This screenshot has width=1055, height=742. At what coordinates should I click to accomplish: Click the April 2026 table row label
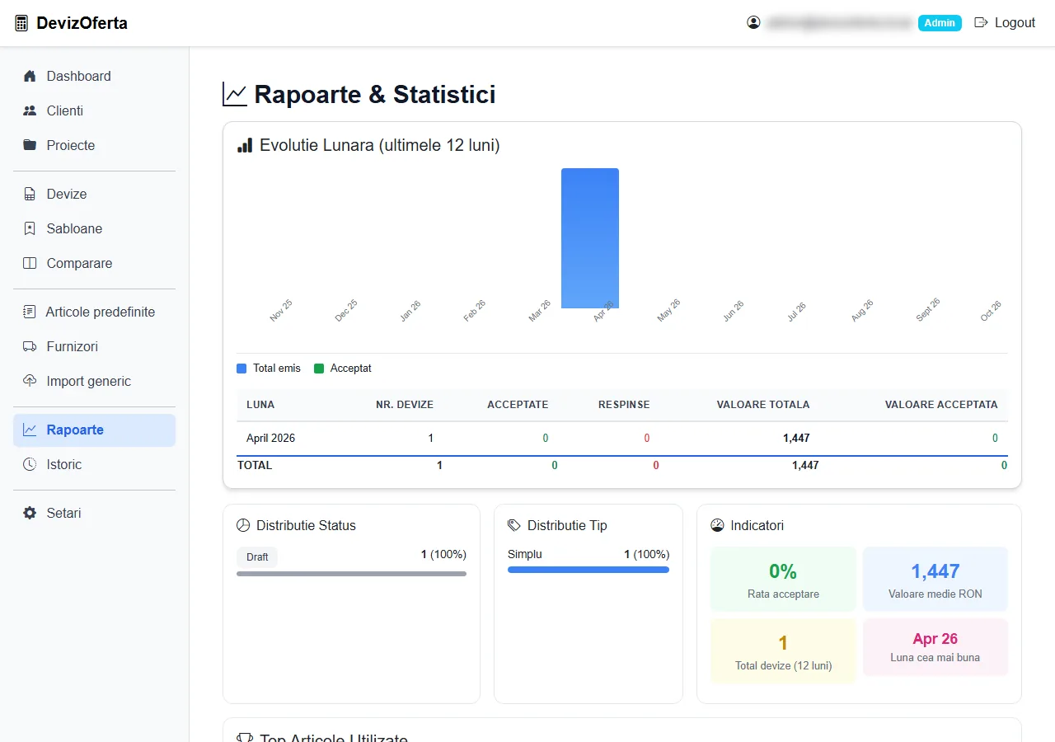coord(270,438)
